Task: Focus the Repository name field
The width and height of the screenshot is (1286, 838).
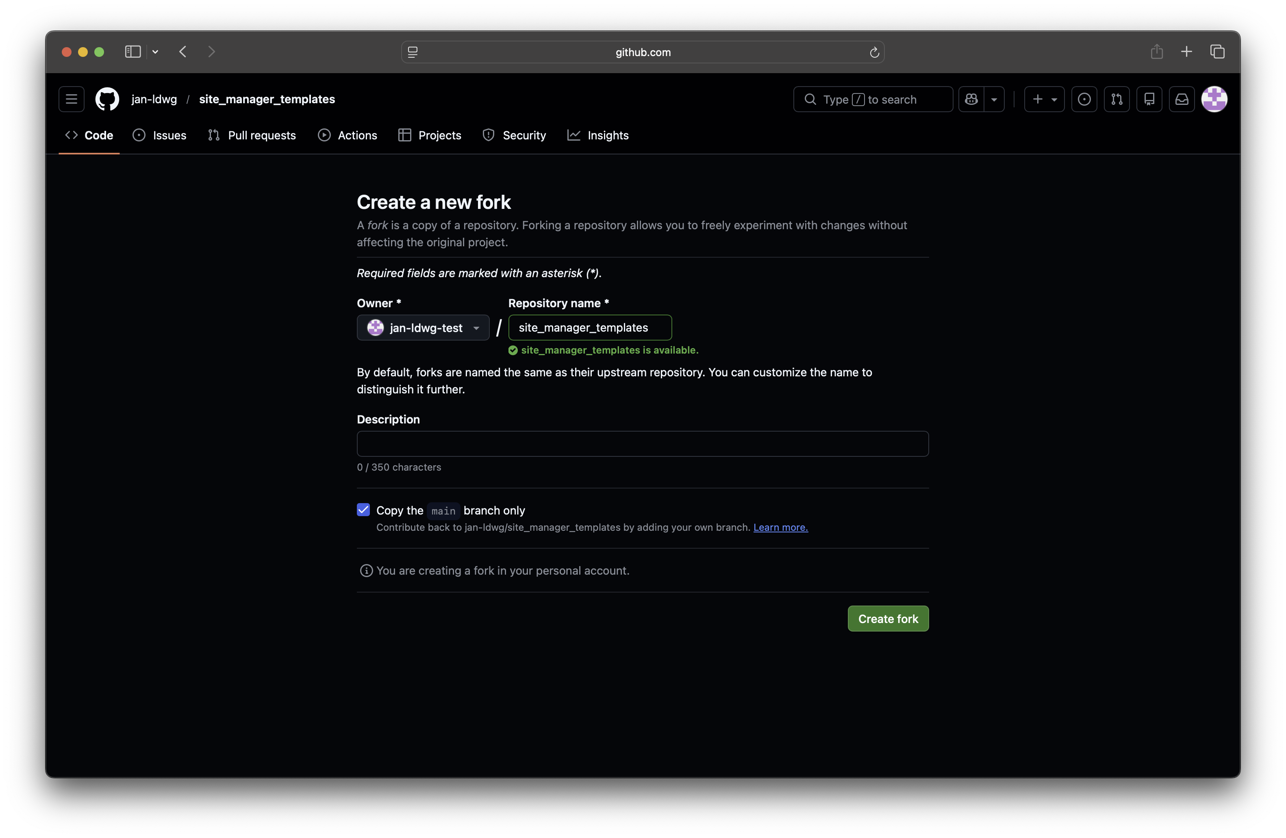Action: 589,328
